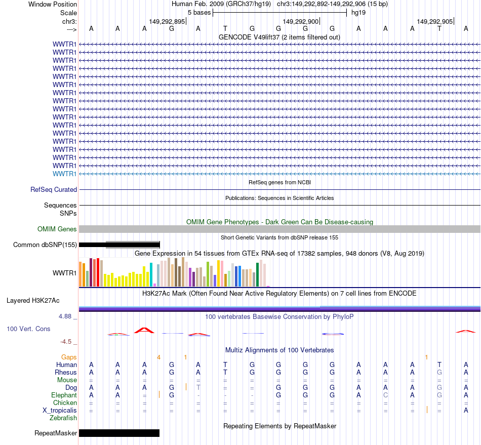Screen dimensions: 481x445
Task: Click the WWTR1 label beside GTEx bar chart
Action: click(x=64, y=273)
